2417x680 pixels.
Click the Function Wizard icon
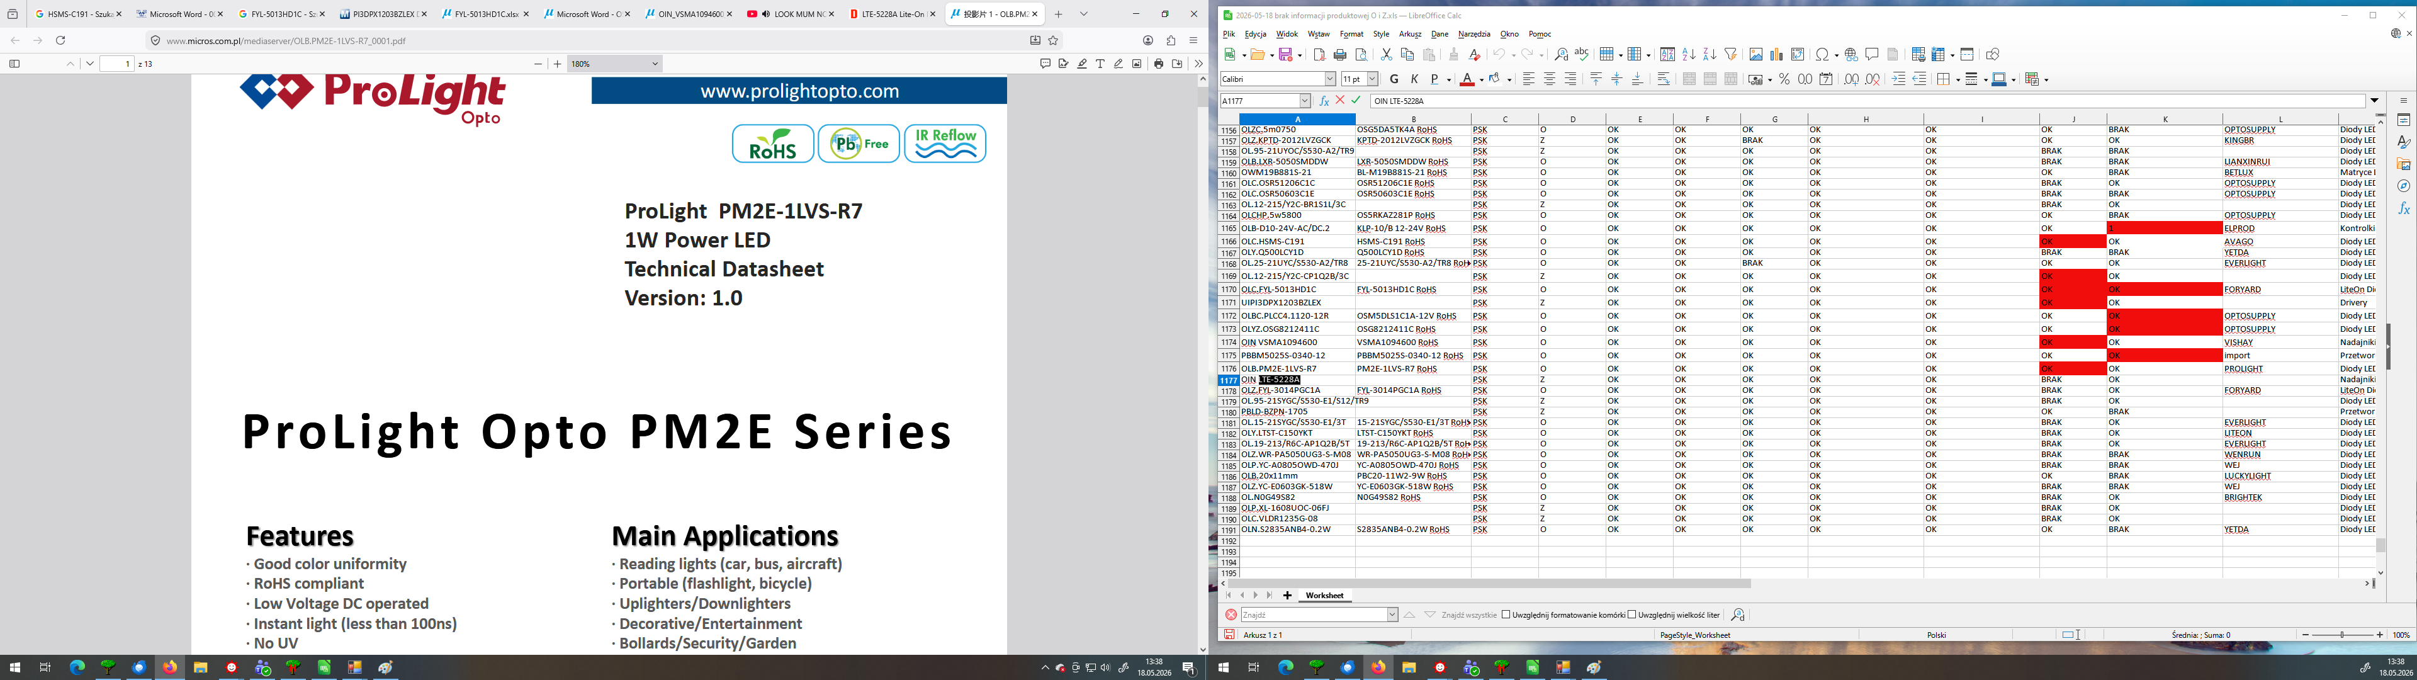(x=1324, y=101)
